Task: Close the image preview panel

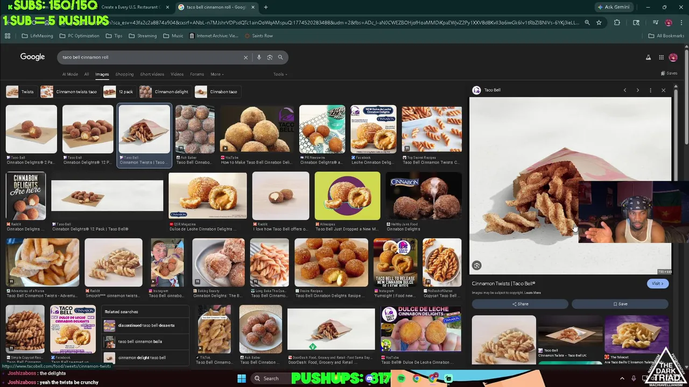Action: [663, 90]
